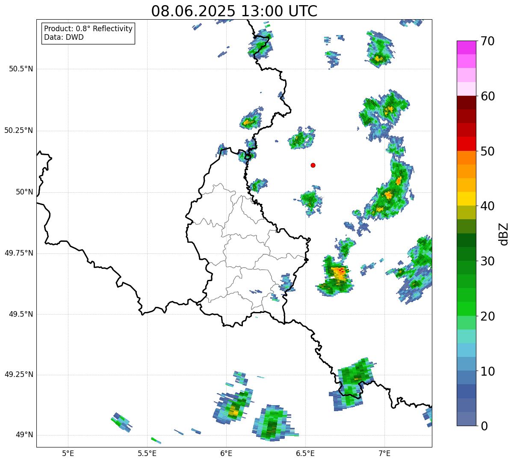Image resolution: width=514 pixels, height=462 pixels.
Task: Pick the orange swatch just below 50
Action: click(x=466, y=158)
